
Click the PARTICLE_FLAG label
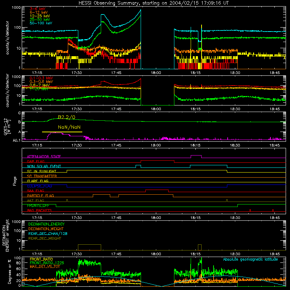point(41,196)
